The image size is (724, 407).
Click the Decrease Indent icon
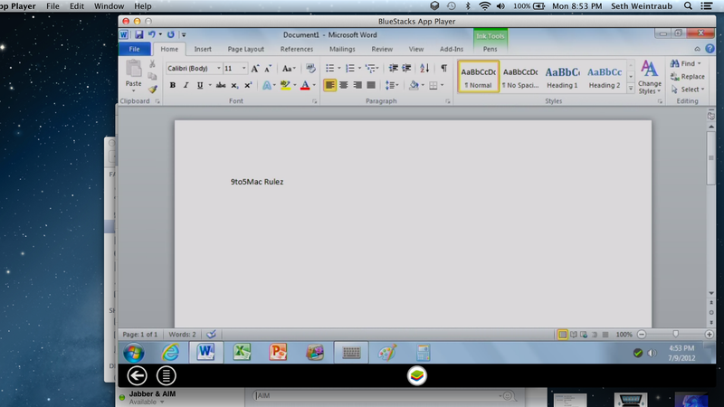click(x=393, y=69)
